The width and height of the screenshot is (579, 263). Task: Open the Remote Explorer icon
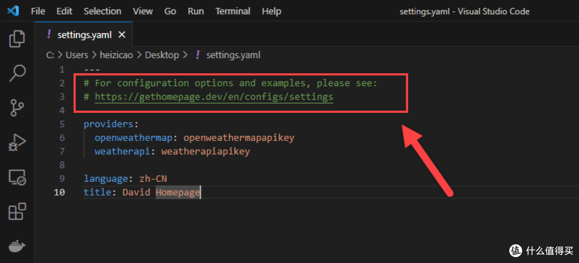click(17, 177)
